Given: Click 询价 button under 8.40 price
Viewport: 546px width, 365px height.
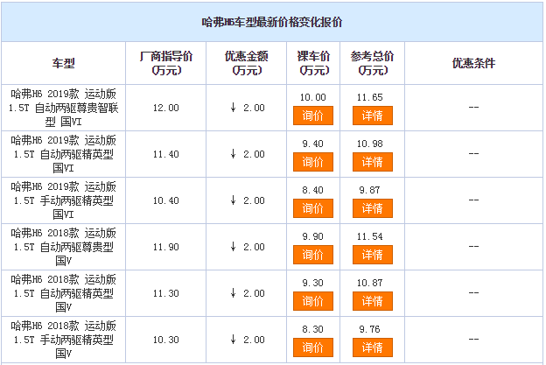Looking at the screenshot, I should coord(312,208).
